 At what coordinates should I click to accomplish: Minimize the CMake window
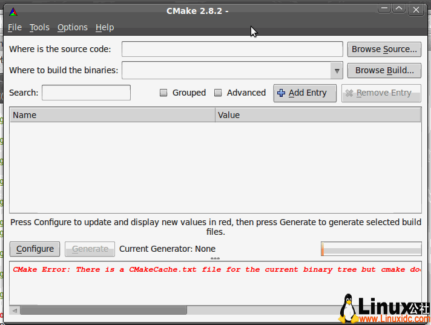pos(384,8)
